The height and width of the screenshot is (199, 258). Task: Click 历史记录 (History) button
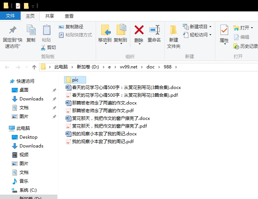(245, 46)
